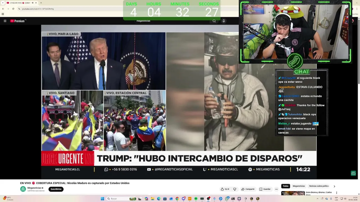Open the YouTube hamburger guide menu
The height and width of the screenshot is (202, 360).
(5, 21)
